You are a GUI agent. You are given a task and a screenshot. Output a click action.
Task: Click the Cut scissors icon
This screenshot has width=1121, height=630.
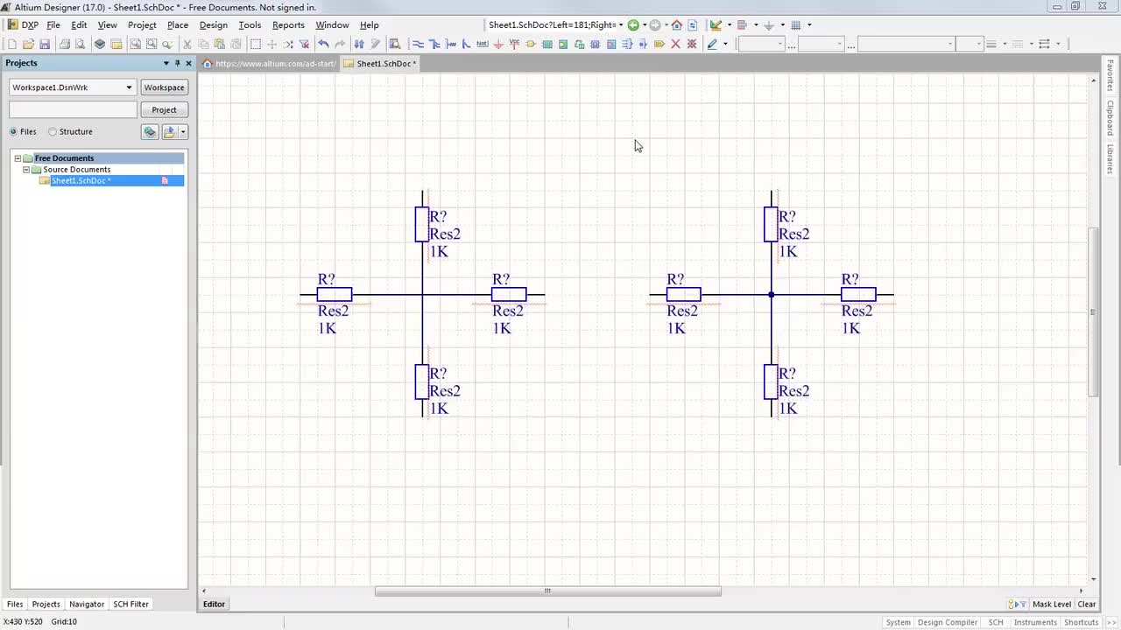[x=187, y=44]
